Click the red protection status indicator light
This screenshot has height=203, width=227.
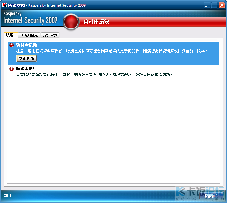pyautogui.click(x=71, y=22)
